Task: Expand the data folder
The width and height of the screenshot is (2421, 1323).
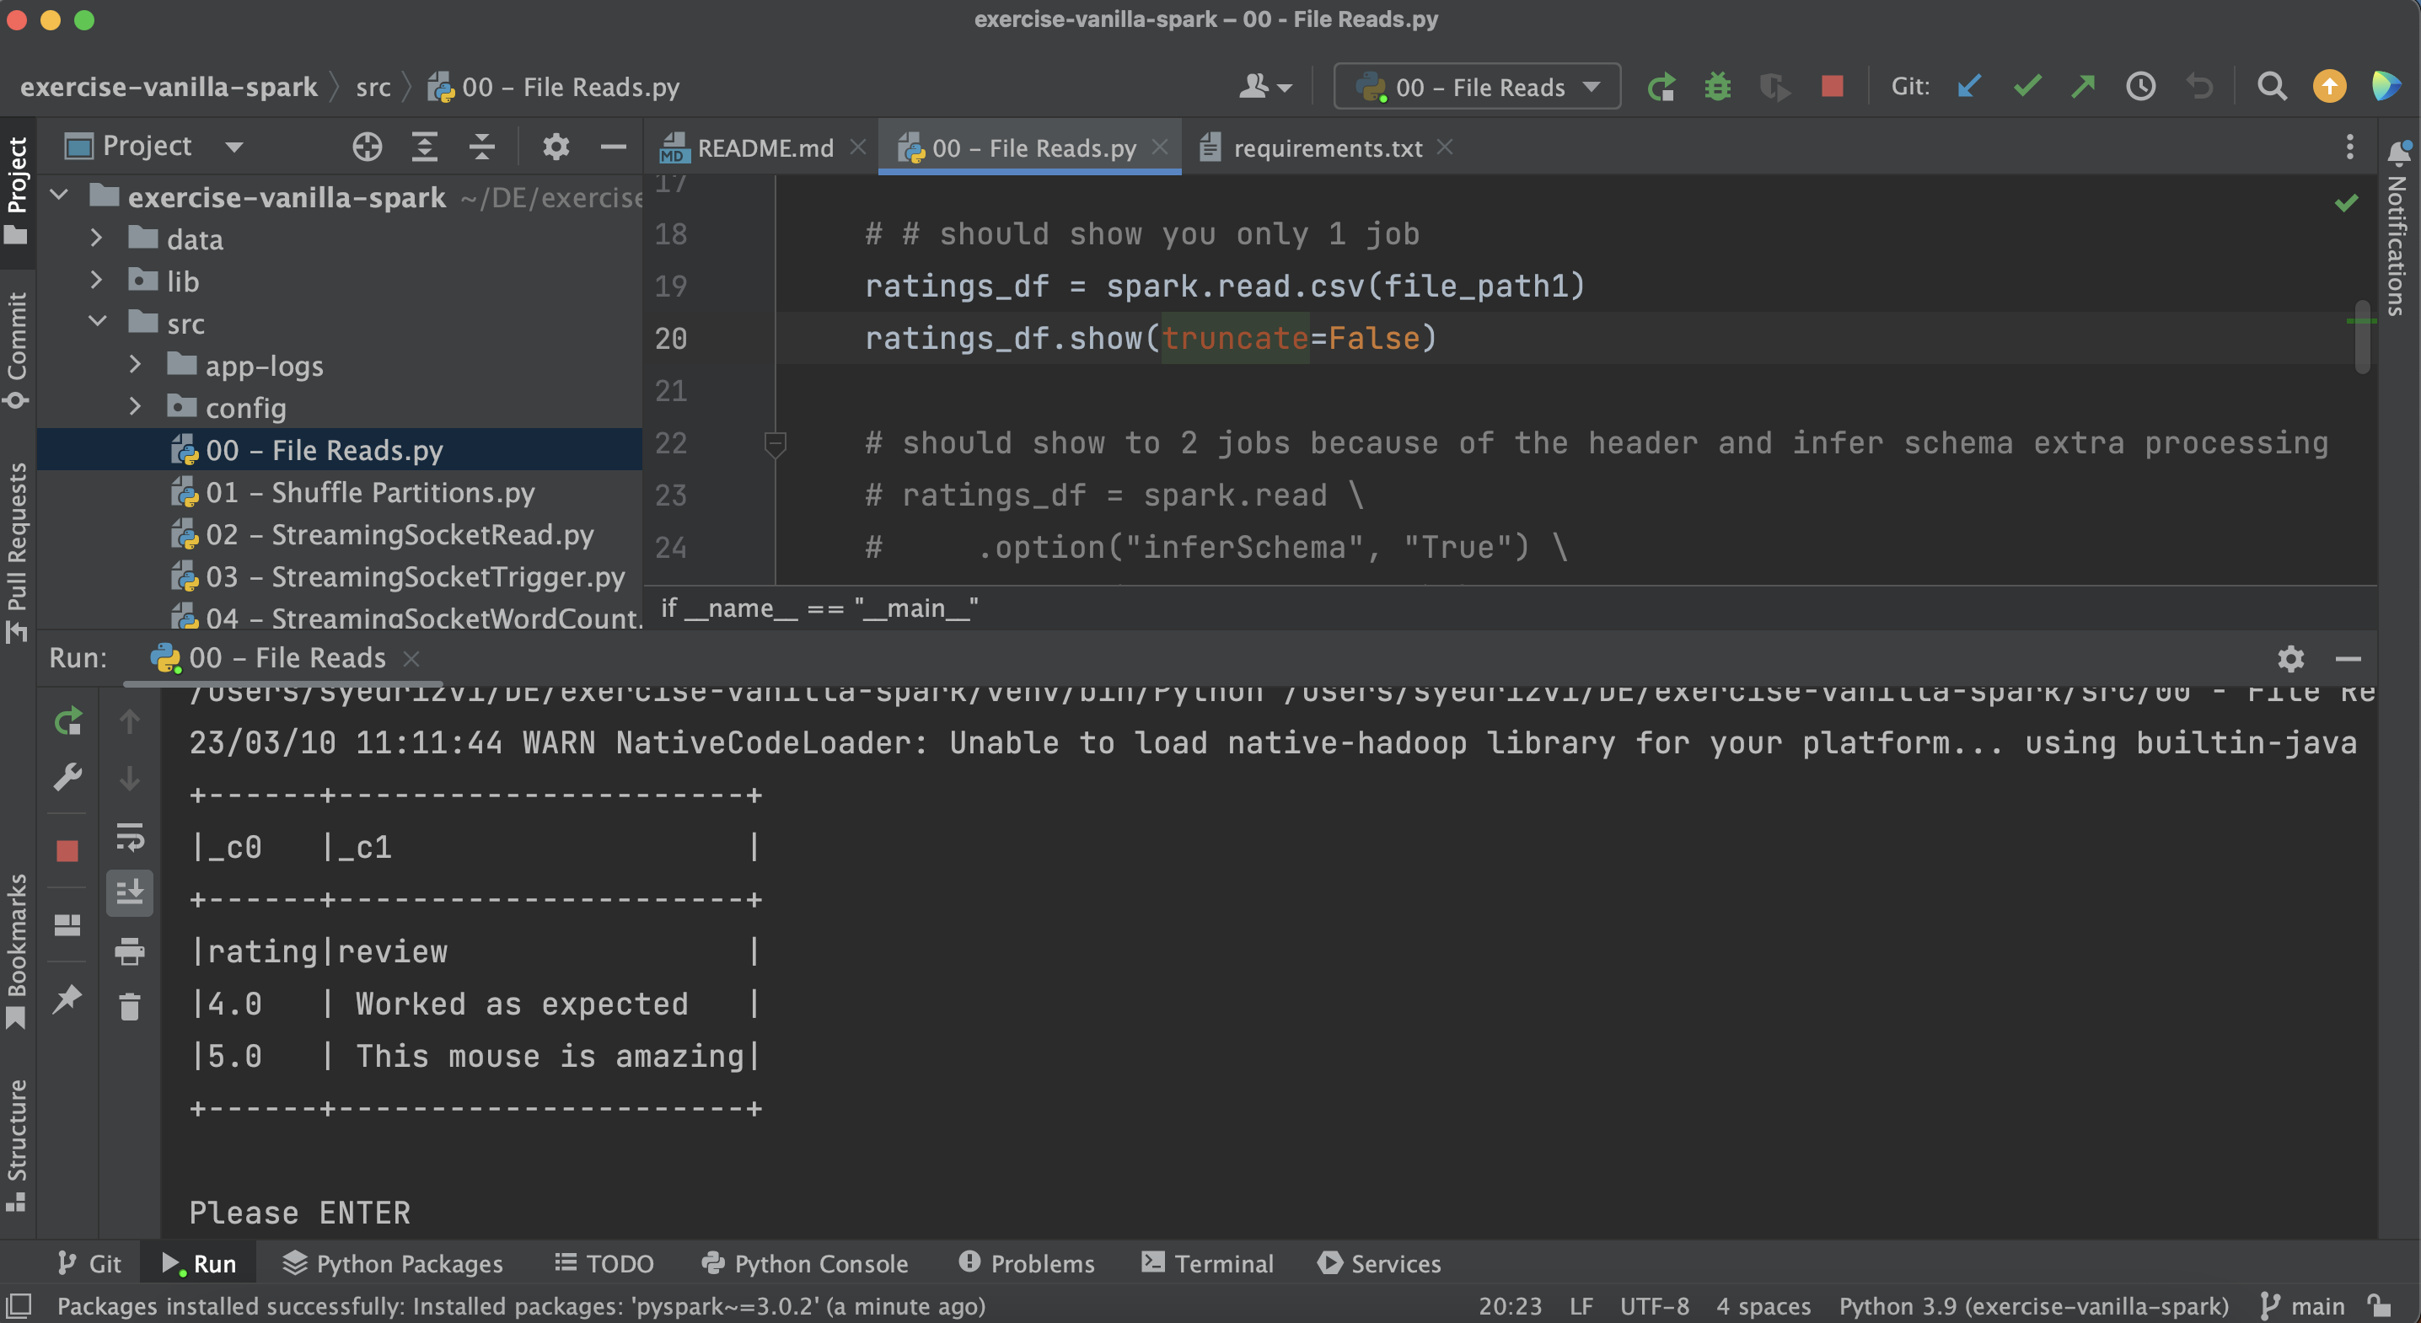Action: pyautogui.click(x=96, y=238)
